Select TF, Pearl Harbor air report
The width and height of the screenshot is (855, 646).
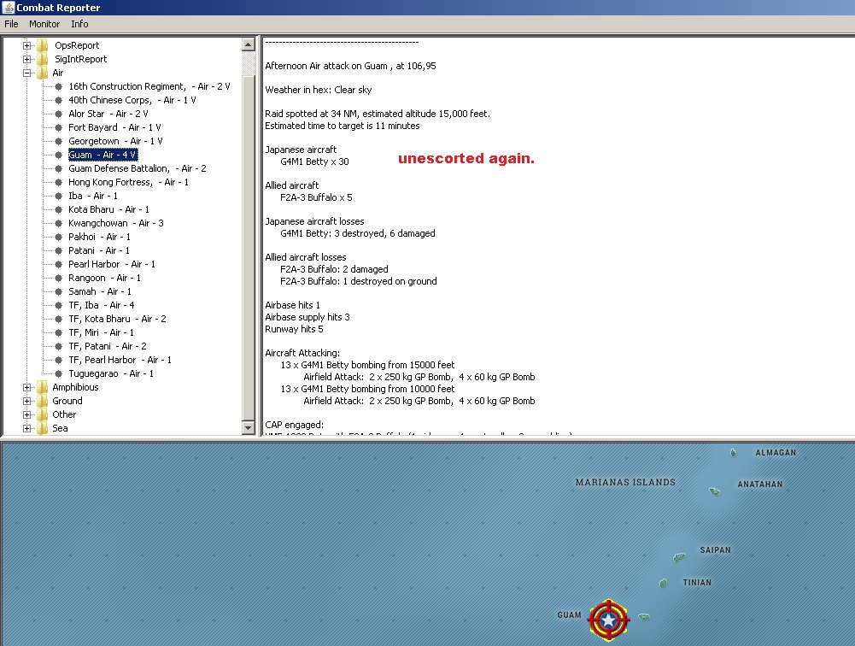pos(120,360)
